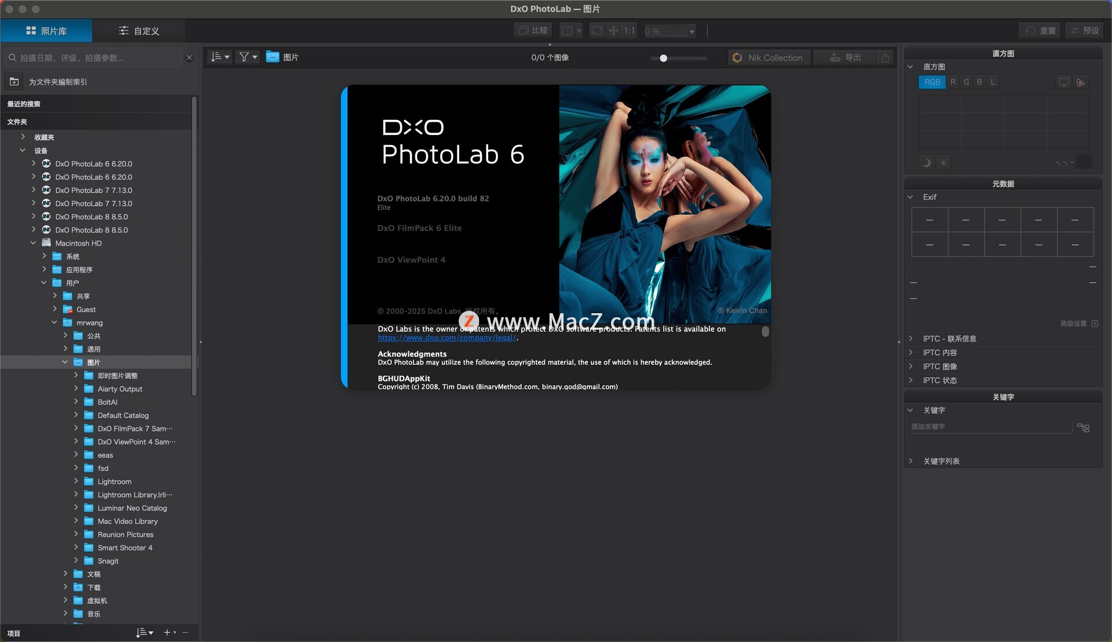This screenshot has width=1112, height=642.
Task: Click the index folder icon beside 为文件夹编制索引
Action: (x=14, y=82)
